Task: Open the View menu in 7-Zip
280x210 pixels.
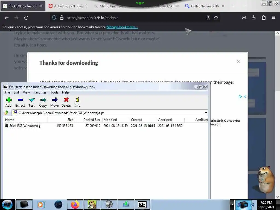Action: point(26,92)
